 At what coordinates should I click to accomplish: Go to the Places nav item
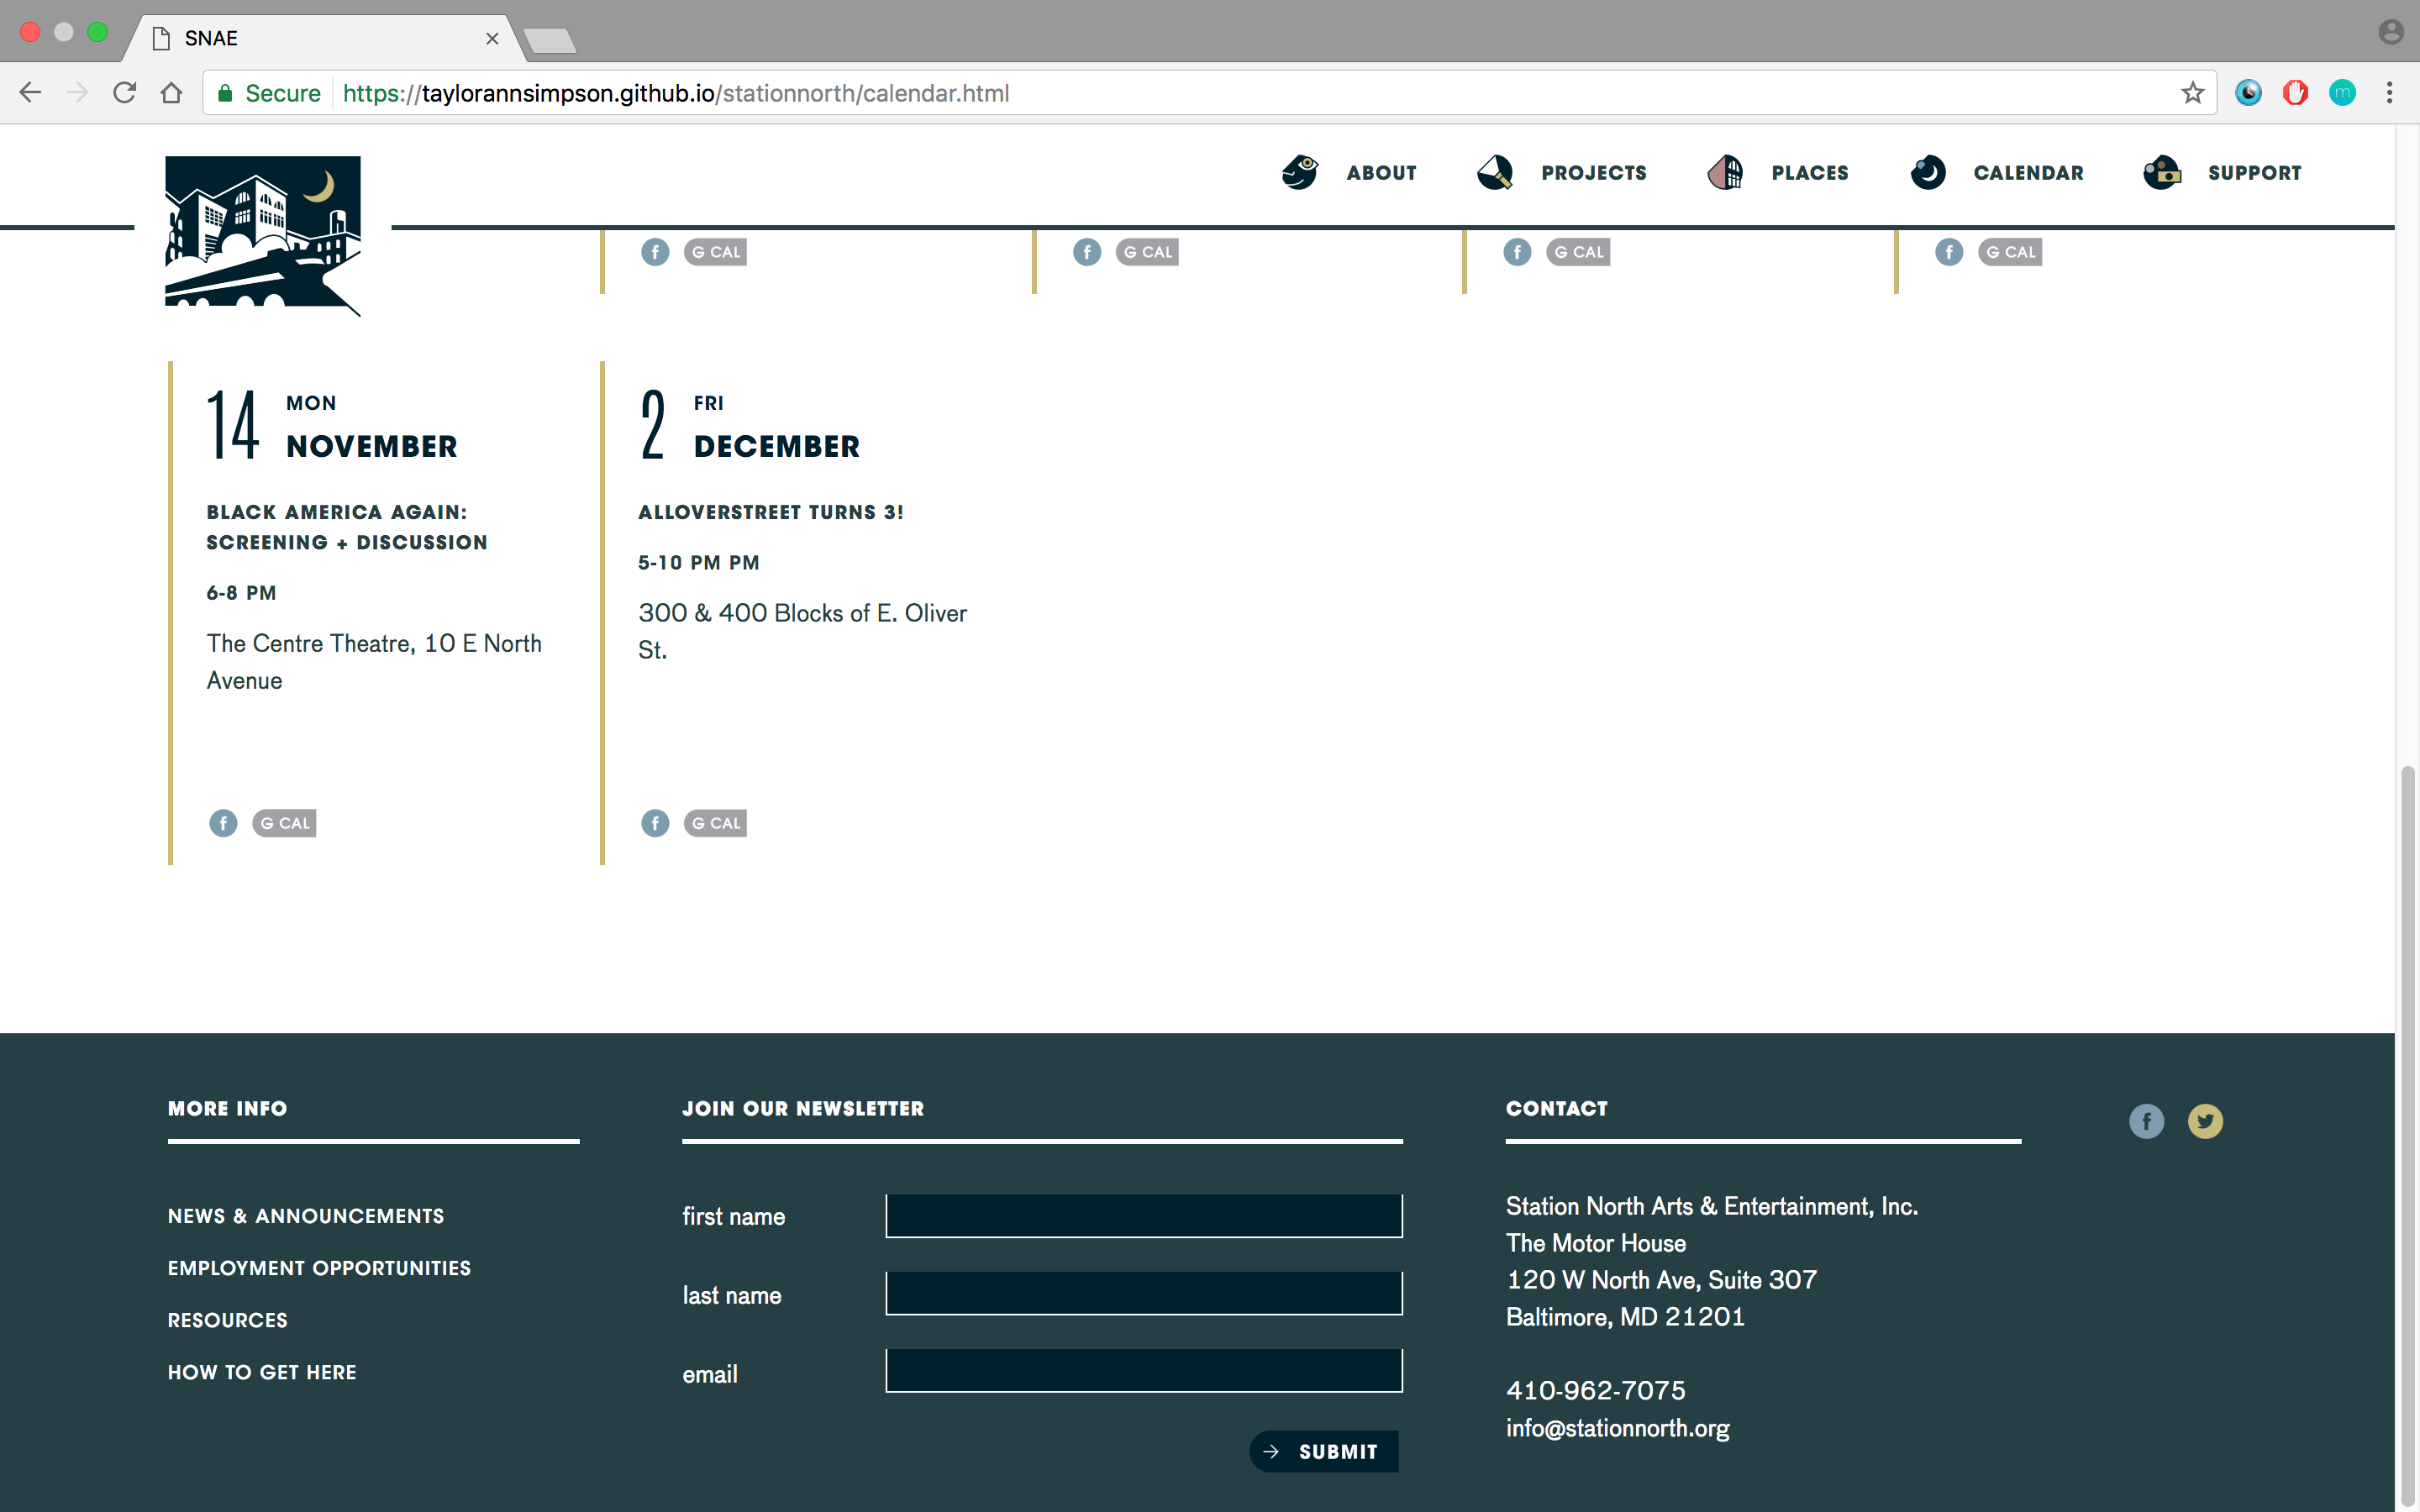pyautogui.click(x=1809, y=173)
